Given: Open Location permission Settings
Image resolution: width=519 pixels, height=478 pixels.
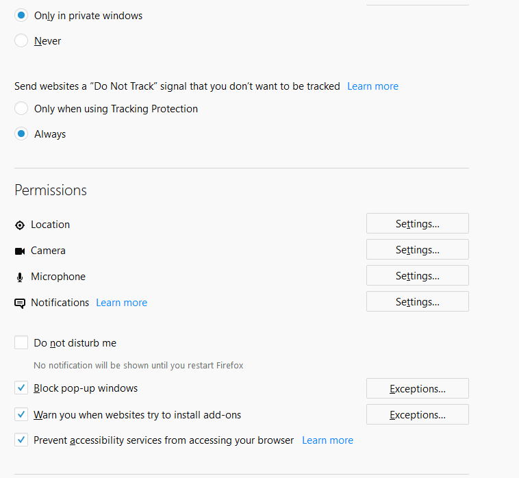Looking at the screenshot, I should 418,223.
